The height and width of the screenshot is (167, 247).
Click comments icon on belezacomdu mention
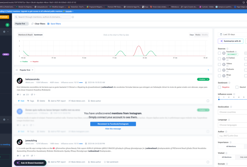coord(18,95)
